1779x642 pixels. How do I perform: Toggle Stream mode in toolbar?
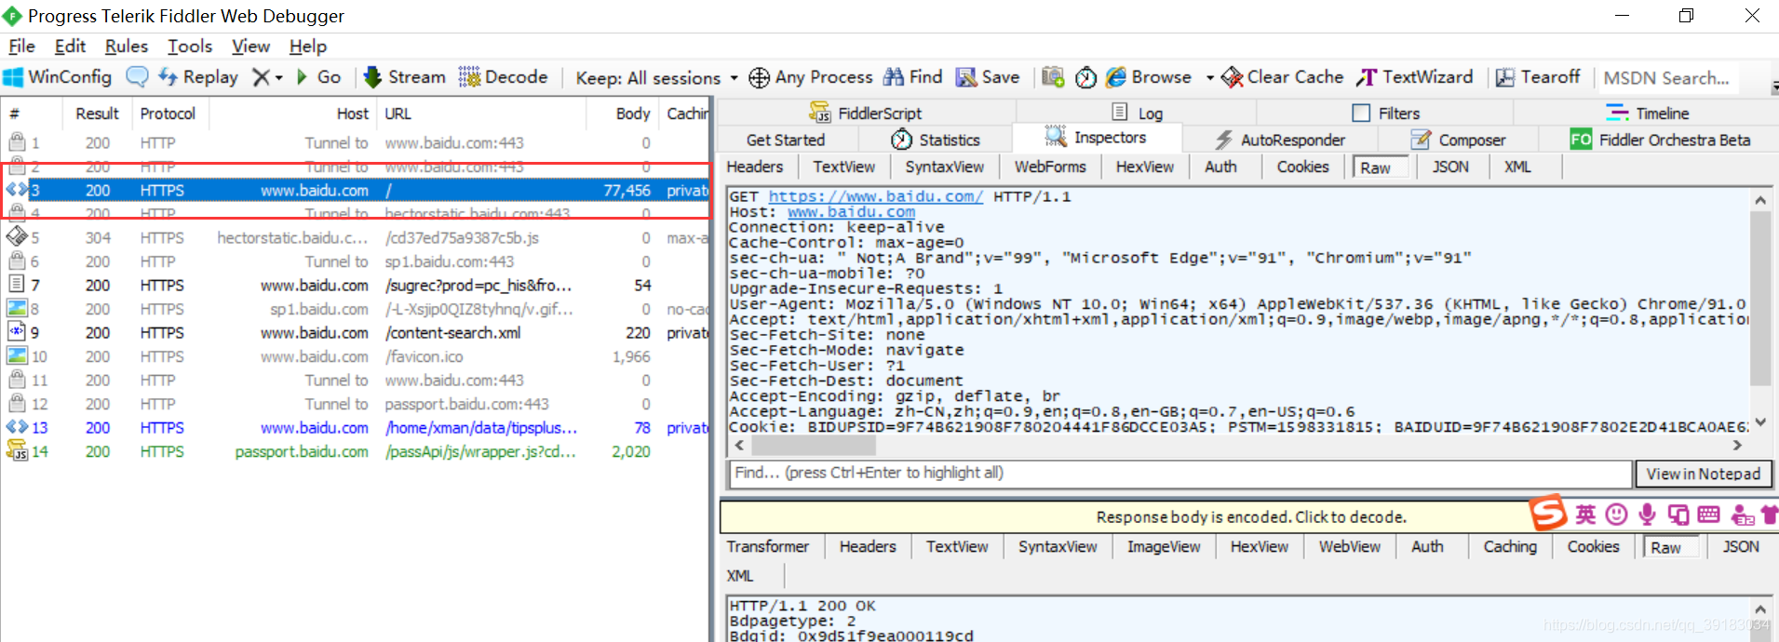tap(404, 77)
